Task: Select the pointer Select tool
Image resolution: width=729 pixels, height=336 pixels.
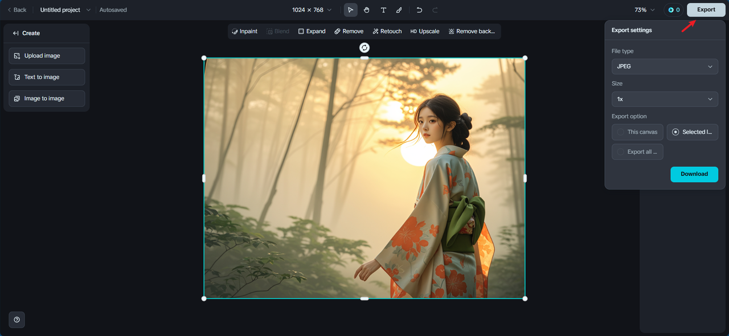Action: point(351,10)
